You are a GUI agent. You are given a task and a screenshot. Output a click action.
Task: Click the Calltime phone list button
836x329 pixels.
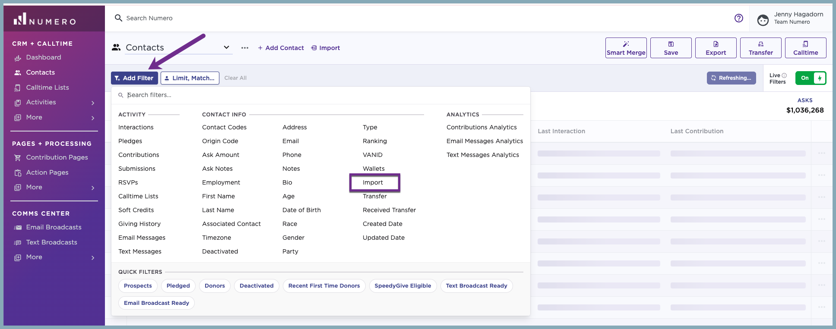pyautogui.click(x=805, y=48)
